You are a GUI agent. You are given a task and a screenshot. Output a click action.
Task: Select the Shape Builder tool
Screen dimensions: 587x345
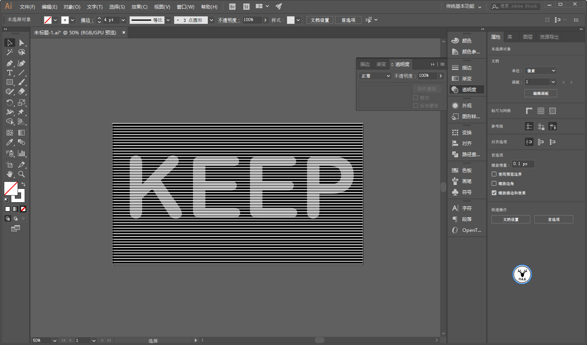coord(10,121)
